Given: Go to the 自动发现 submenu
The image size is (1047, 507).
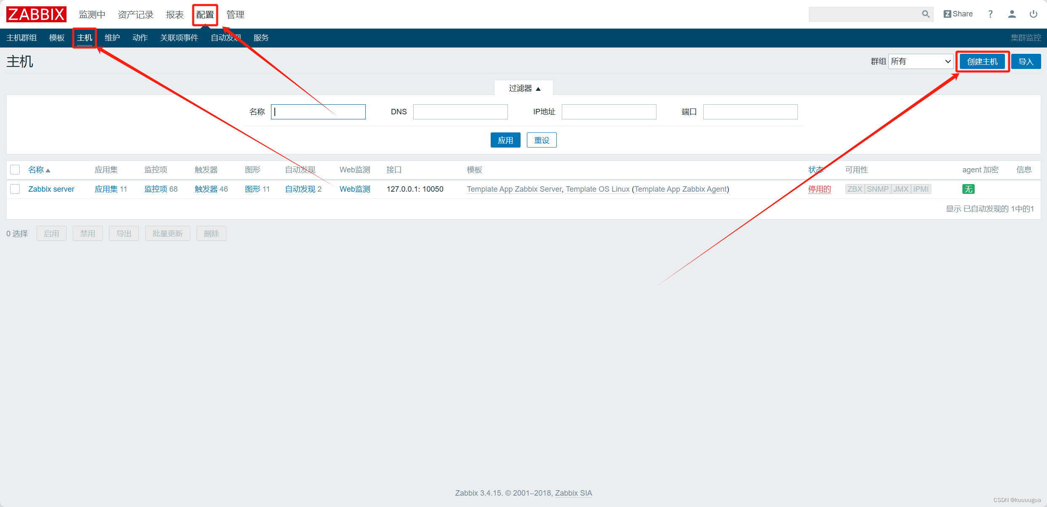Looking at the screenshot, I should 226,38.
